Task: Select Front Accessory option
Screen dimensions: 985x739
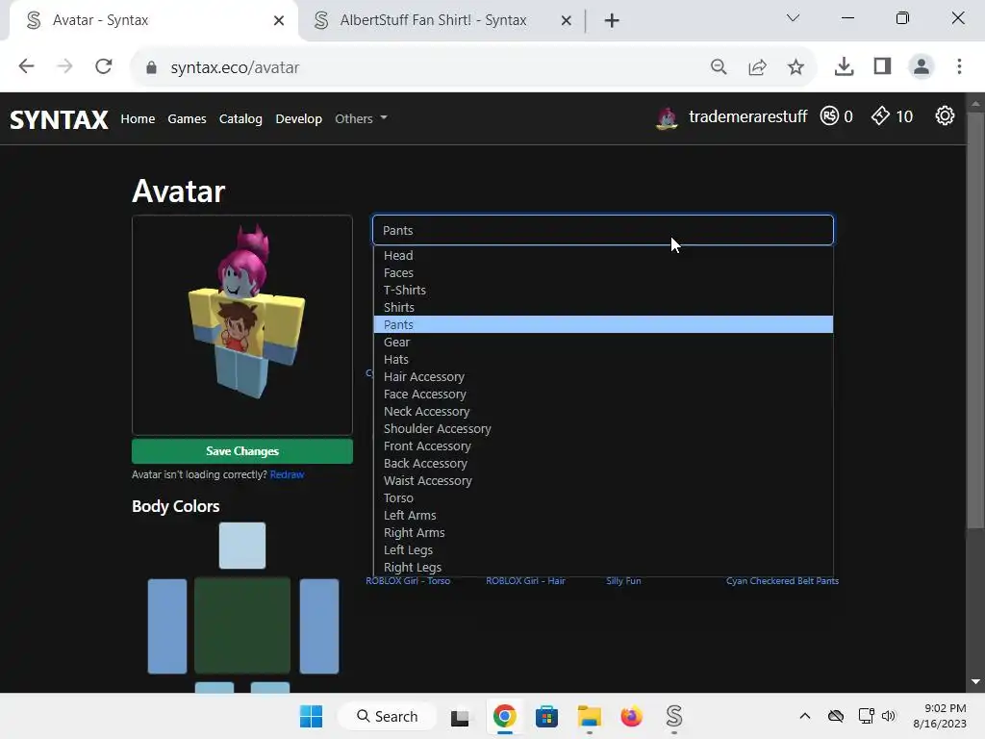Action: click(603, 446)
